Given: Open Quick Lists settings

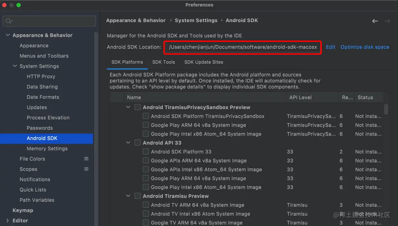Looking at the screenshot, I should (x=33, y=189).
